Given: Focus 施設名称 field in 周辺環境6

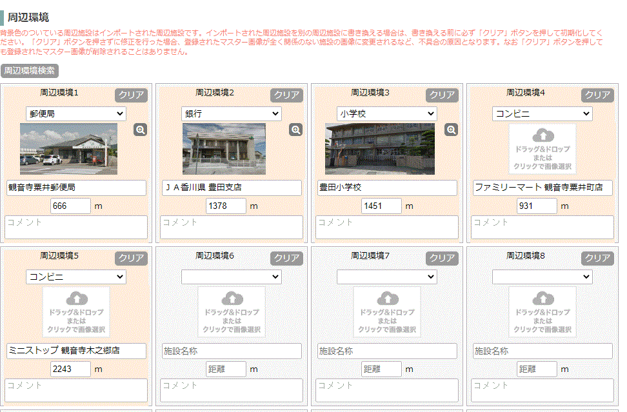Looking at the screenshot, I should (232, 351).
